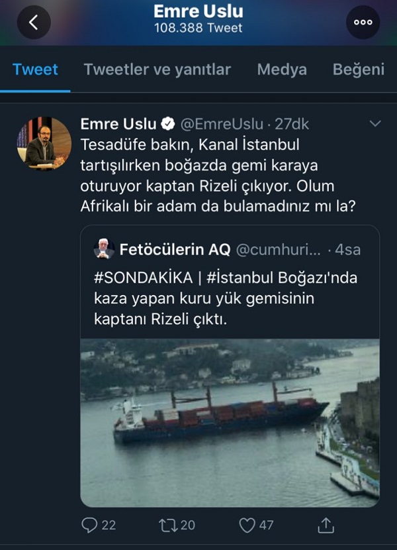The height and width of the screenshot is (550, 397).
Task: Open the three-dot more options menu
Action: pos(363,22)
